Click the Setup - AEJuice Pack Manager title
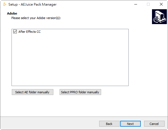The width and height of the screenshot is (168, 130). click(x=33, y=4)
